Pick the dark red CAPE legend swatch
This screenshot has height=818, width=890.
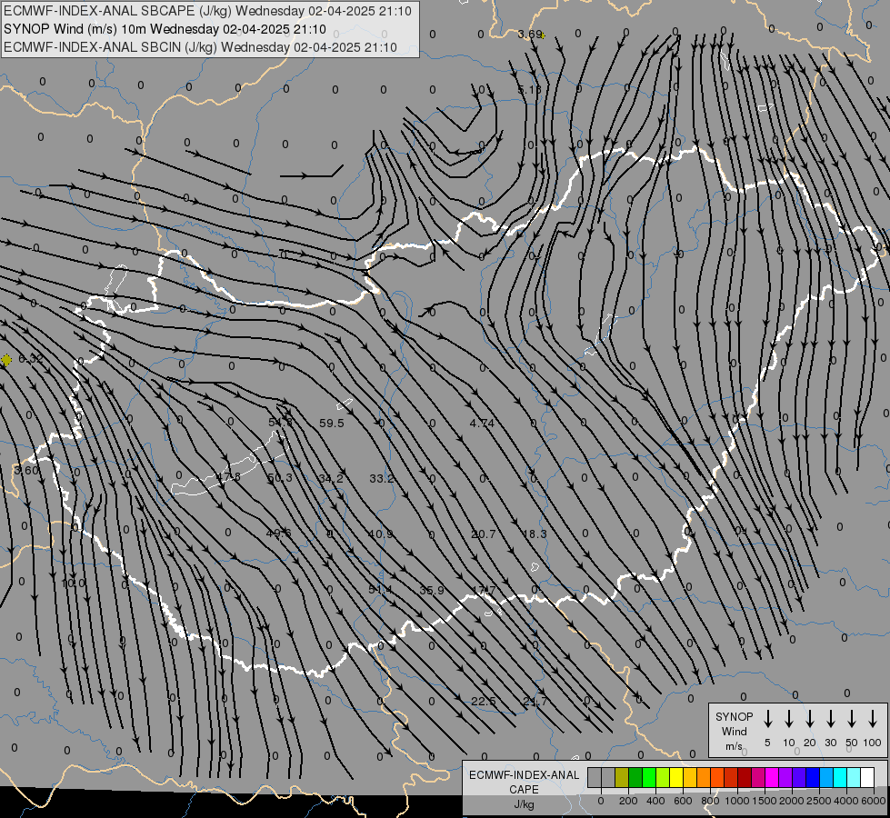(745, 778)
